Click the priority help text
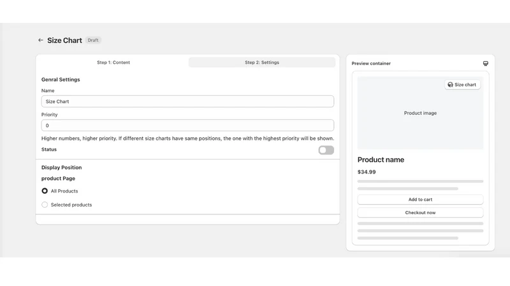510x286 pixels. [187, 139]
